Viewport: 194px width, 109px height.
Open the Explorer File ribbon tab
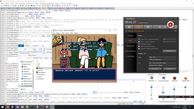point(21,46)
